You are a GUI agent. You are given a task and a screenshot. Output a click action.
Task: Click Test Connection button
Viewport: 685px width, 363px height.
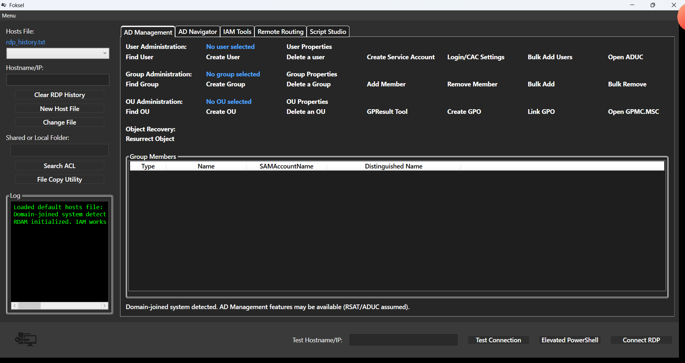click(498, 340)
